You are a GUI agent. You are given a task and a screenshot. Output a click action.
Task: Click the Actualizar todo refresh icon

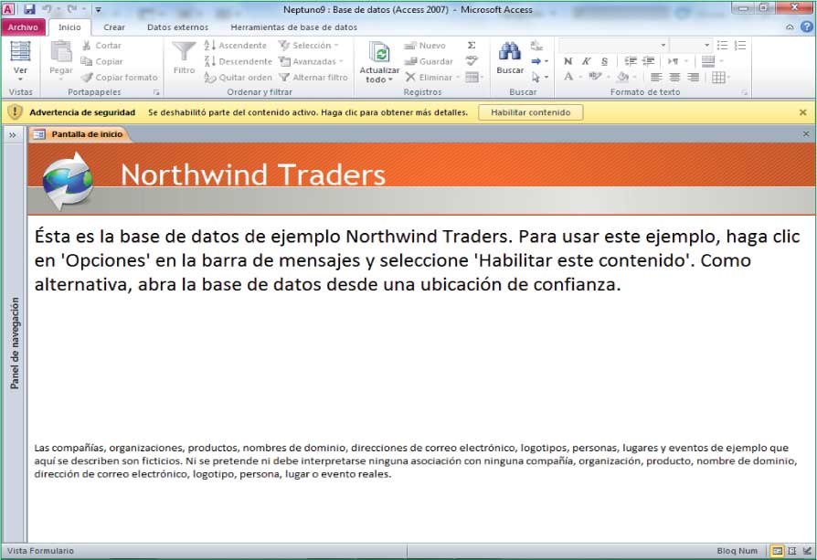tap(379, 53)
